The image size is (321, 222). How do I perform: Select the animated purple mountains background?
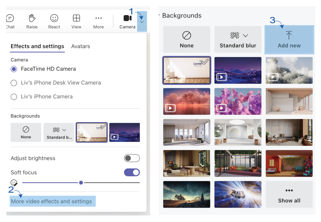pyautogui.click(x=238, y=70)
